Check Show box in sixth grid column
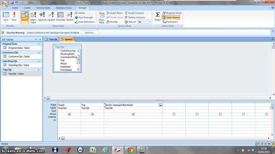The height and width of the screenshot is (154, 275). coord(220,114)
